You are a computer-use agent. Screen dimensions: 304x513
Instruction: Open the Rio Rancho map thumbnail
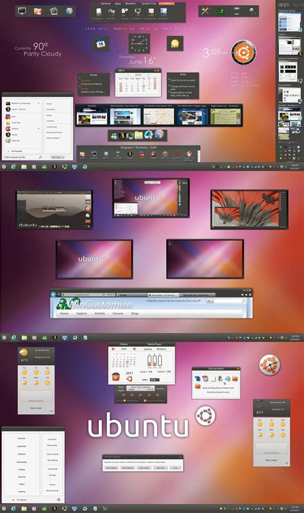158,116
